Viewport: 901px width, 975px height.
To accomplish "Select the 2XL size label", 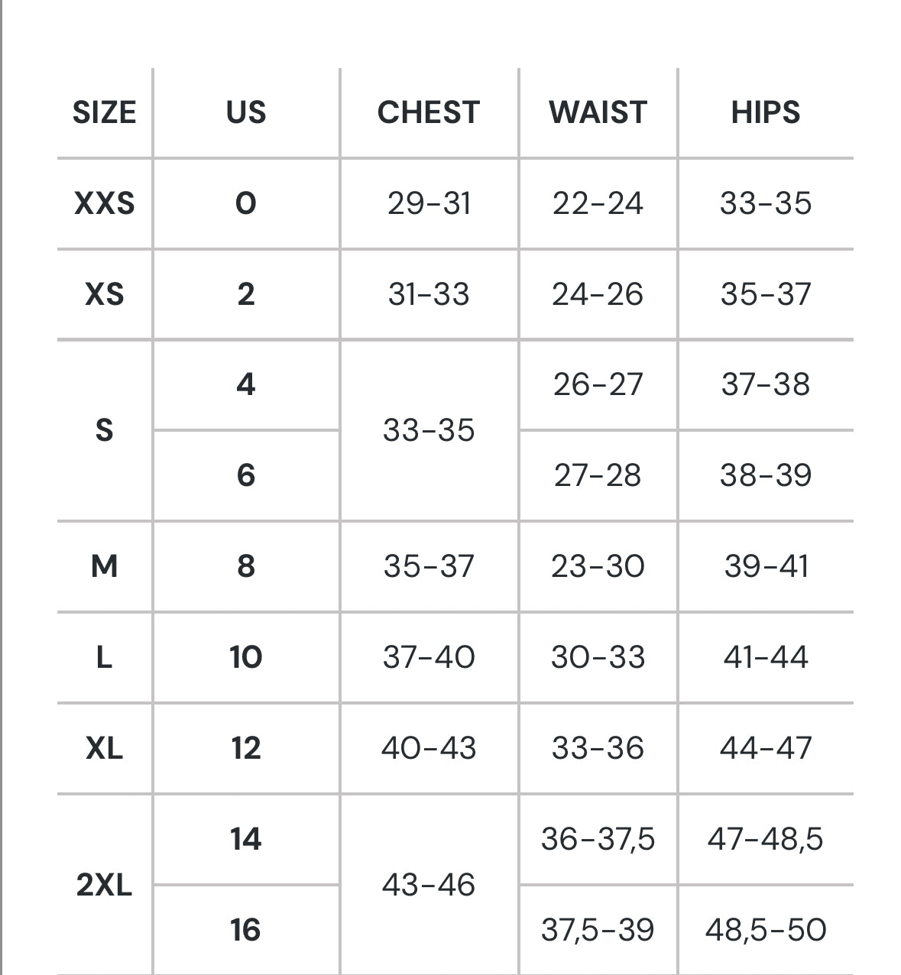I will pos(104,885).
